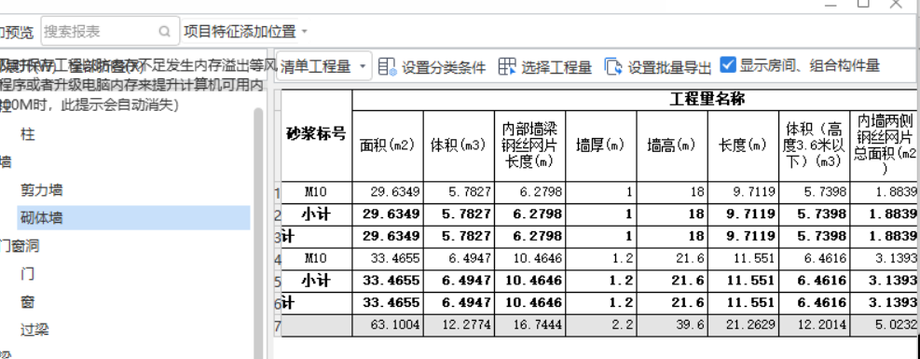The height and width of the screenshot is (359, 920).
Task: Click the 墙厚(m) column header
Action: point(601,146)
